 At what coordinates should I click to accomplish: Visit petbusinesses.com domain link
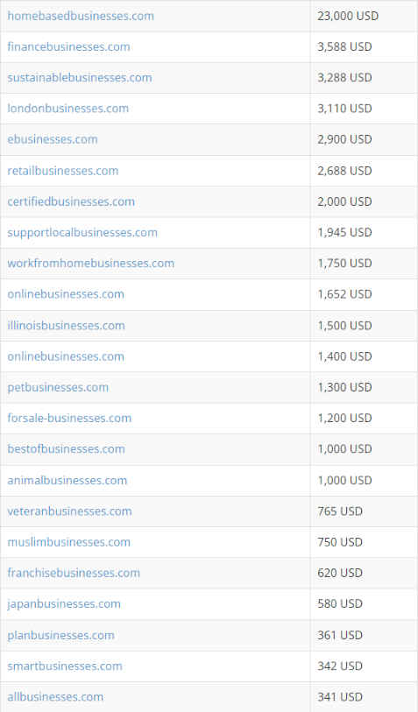click(58, 387)
